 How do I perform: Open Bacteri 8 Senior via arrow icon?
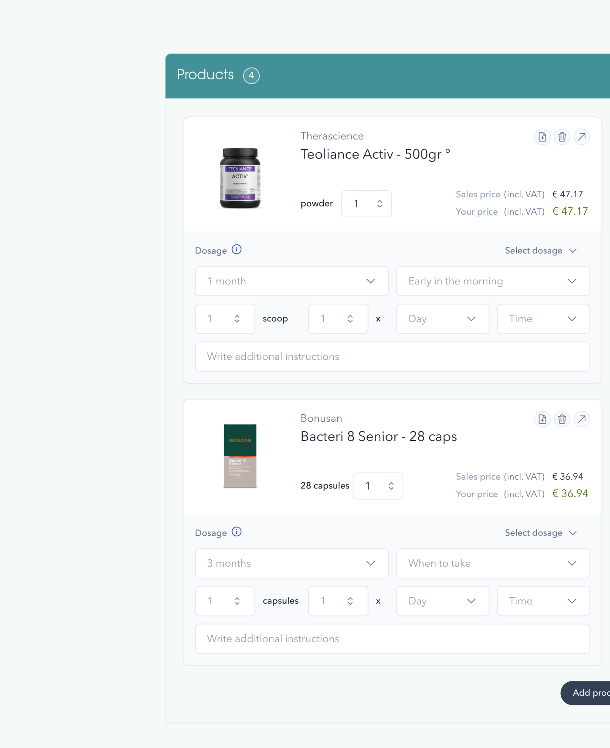pyautogui.click(x=582, y=419)
